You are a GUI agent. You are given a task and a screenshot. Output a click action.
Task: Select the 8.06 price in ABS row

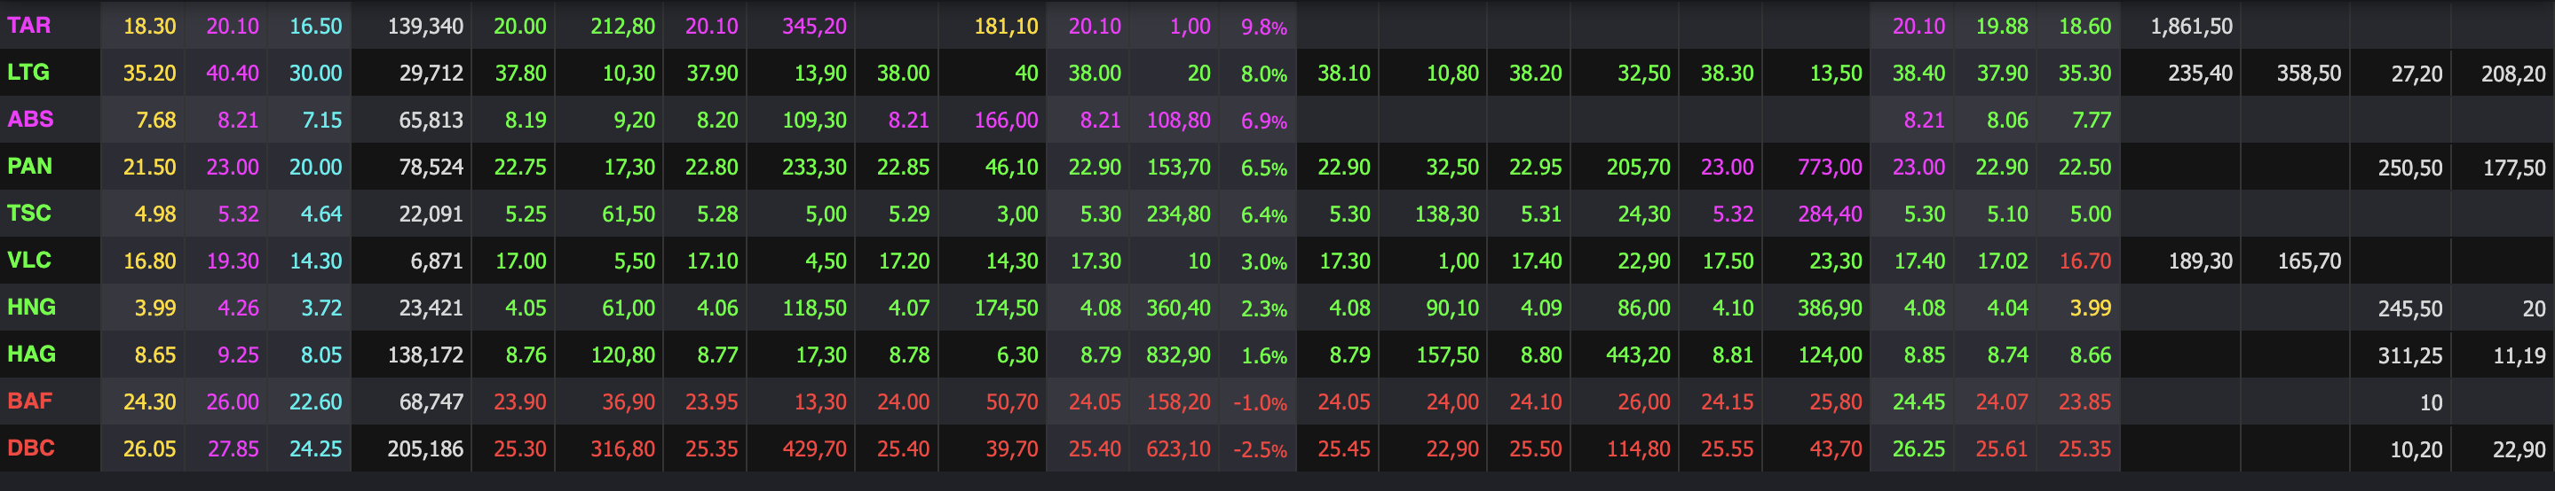pyautogui.click(x=2007, y=121)
